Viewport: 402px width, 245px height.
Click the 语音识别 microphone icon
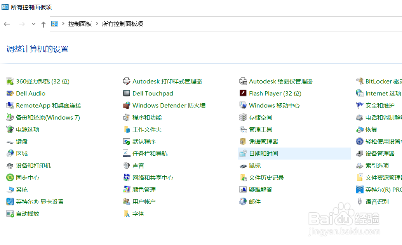coord(360,202)
